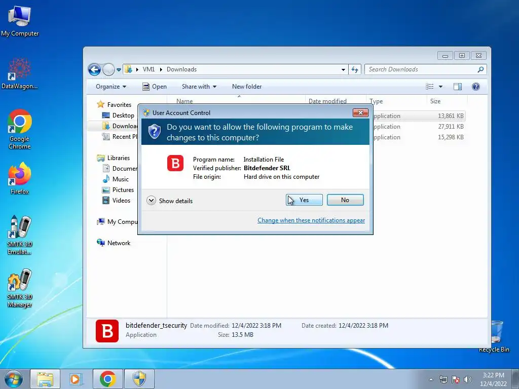
Task: Click the network tray icon
Action: tap(443, 379)
